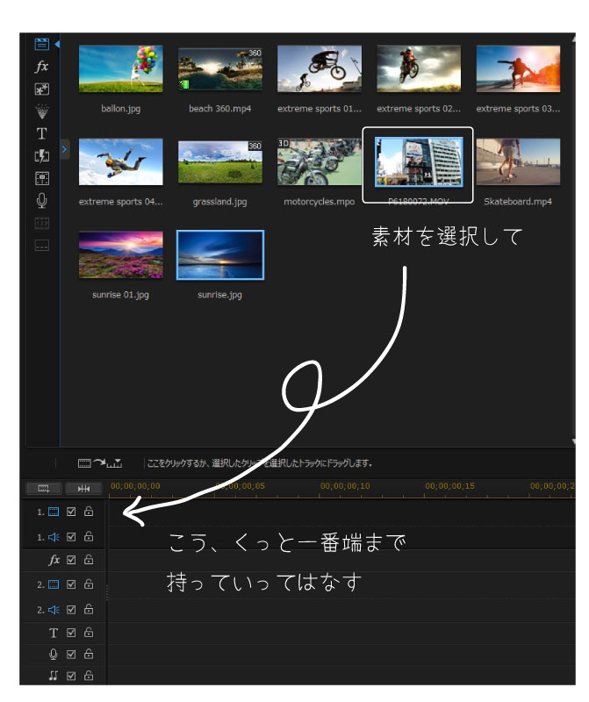Uncheck the title track checkbox

coord(71,633)
